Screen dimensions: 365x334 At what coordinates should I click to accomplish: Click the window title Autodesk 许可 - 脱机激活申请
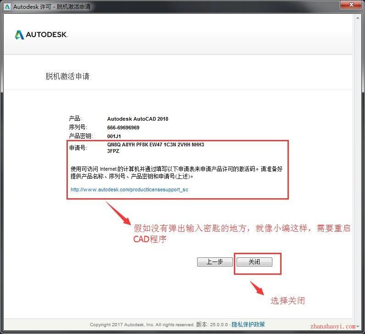point(52,6)
